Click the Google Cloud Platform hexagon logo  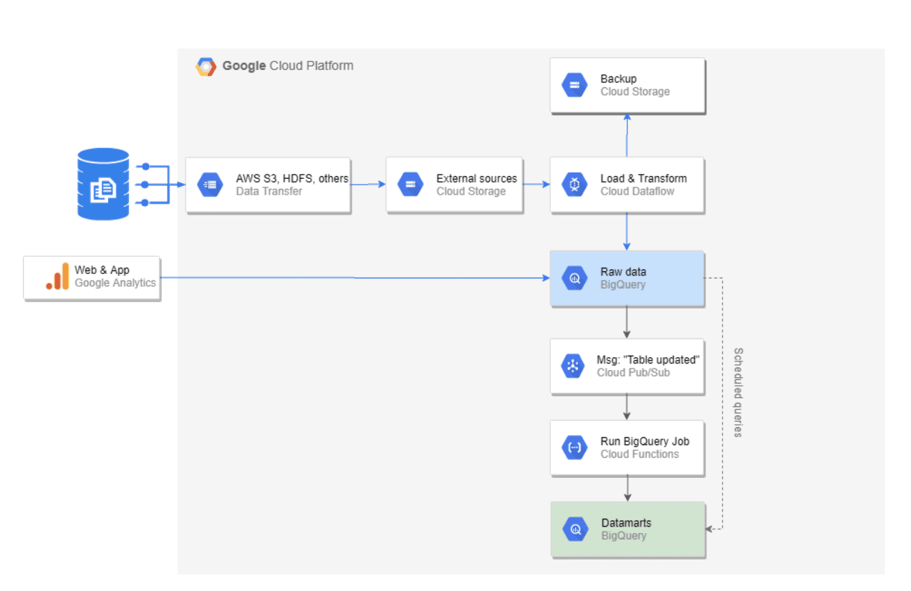click(x=206, y=67)
